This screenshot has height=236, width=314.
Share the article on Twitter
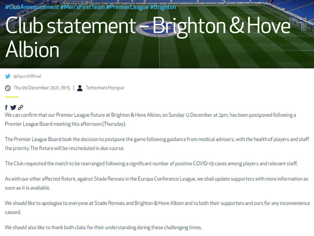point(13,107)
